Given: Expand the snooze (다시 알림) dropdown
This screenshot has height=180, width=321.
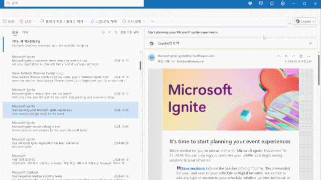Looking at the screenshot, I should click(x=144, y=21).
